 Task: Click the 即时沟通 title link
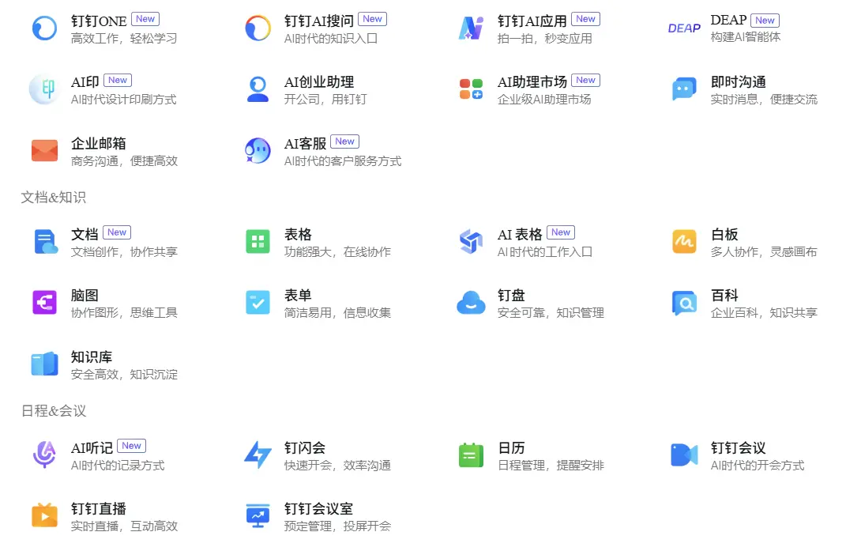pyautogui.click(x=738, y=82)
